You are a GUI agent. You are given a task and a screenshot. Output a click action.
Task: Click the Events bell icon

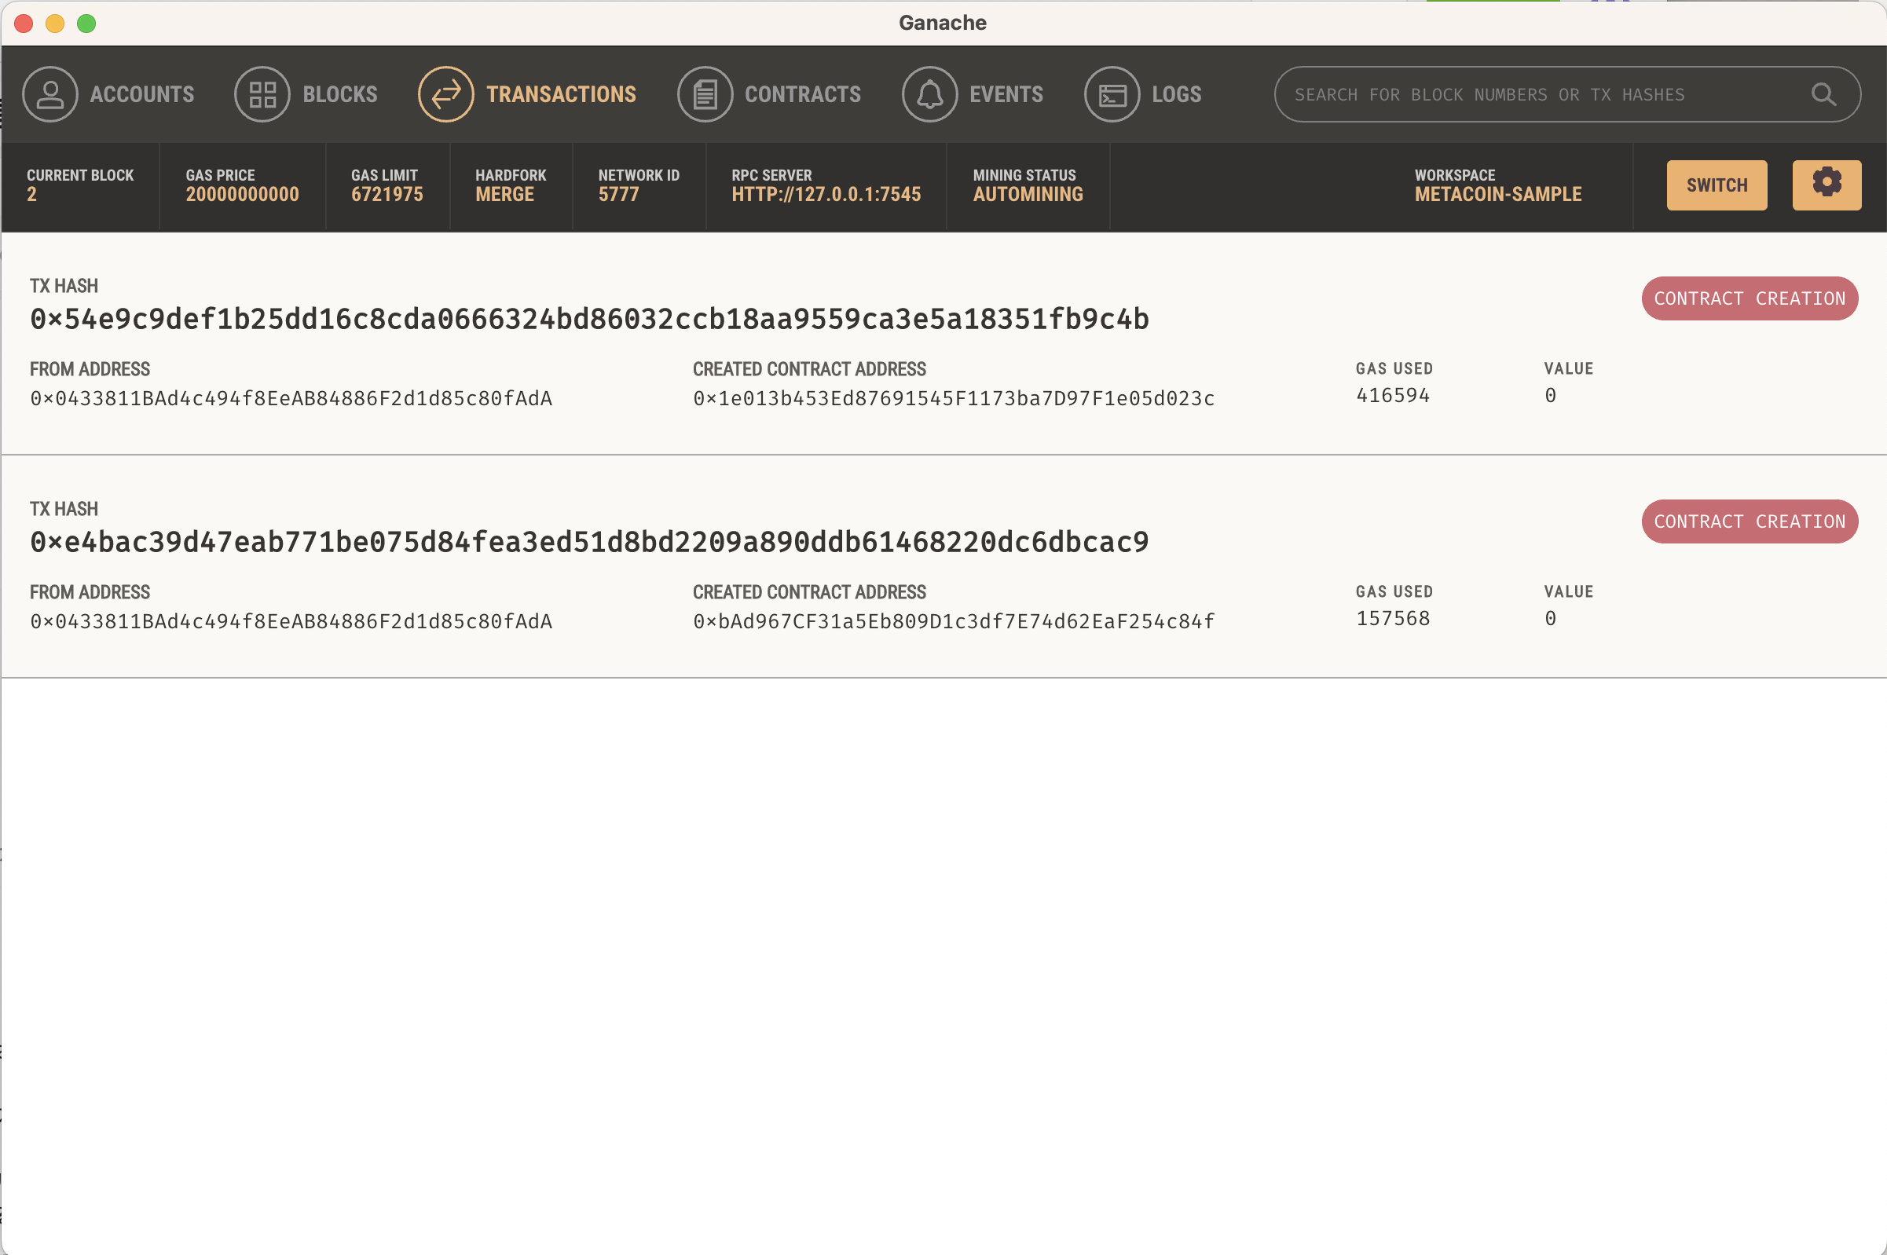click(929, 94)
